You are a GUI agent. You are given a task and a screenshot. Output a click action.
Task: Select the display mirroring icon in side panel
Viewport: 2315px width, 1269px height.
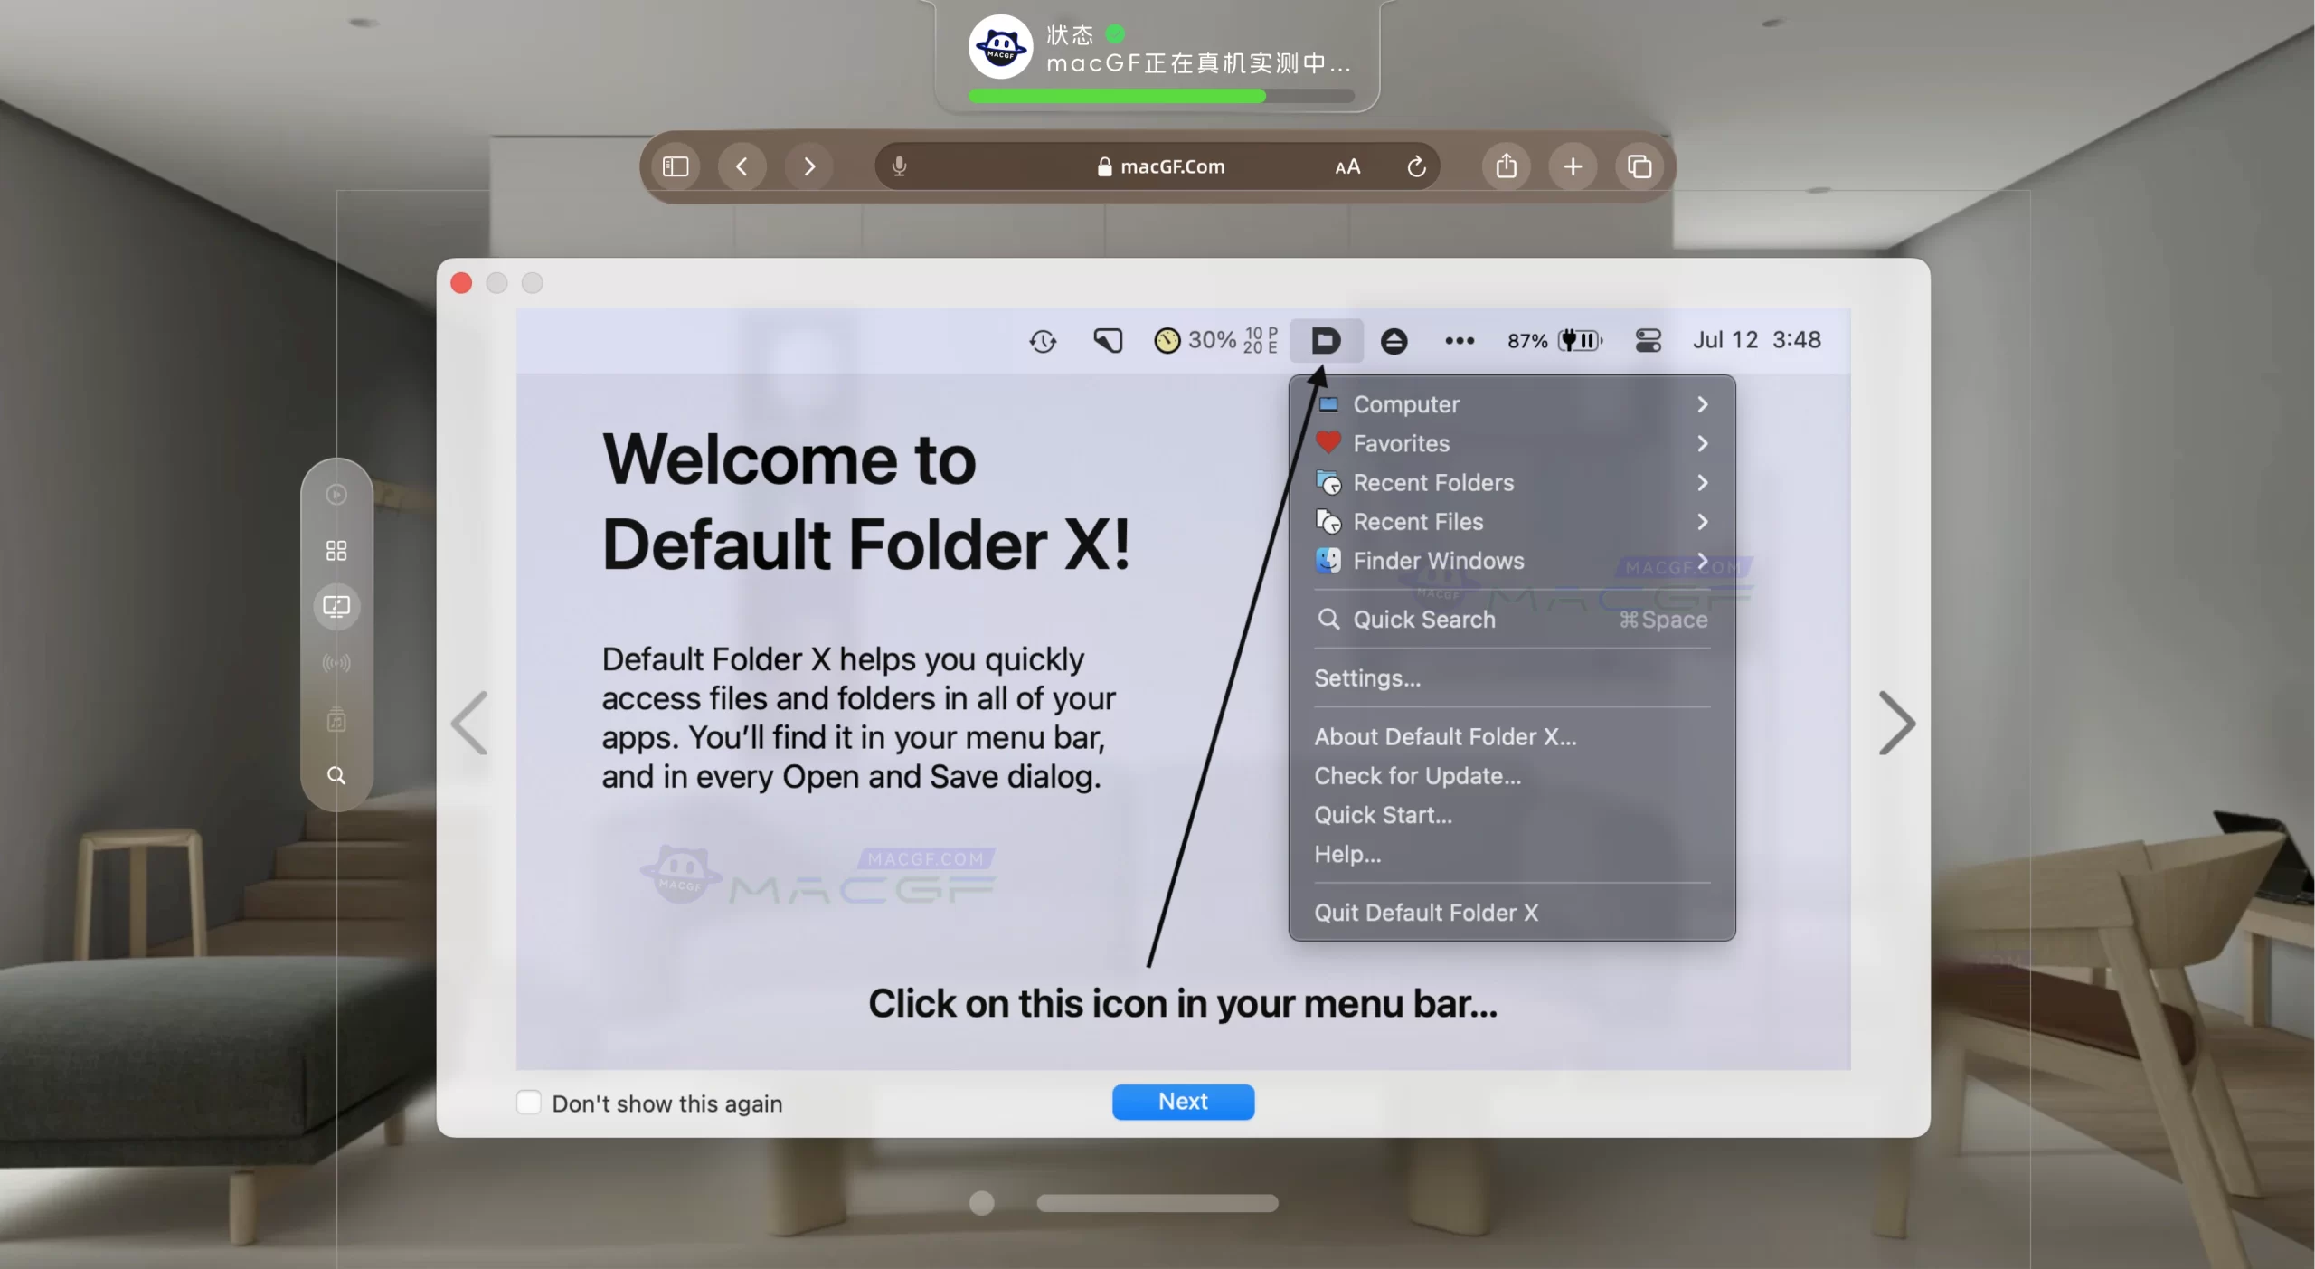pos(336,606)
